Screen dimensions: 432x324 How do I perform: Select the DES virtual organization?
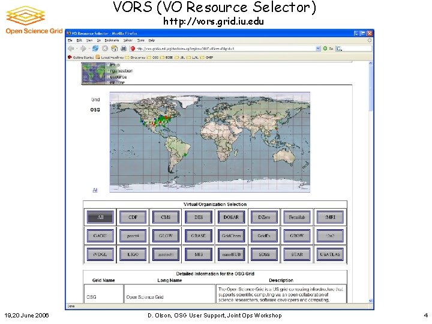pos(199,217)
